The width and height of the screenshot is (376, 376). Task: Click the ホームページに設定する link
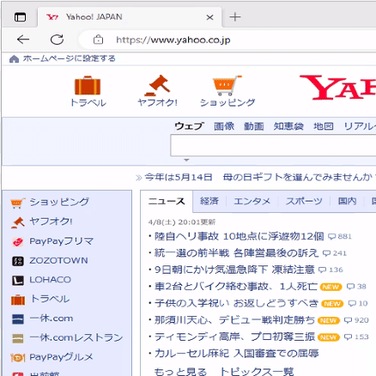coord(70,58)
